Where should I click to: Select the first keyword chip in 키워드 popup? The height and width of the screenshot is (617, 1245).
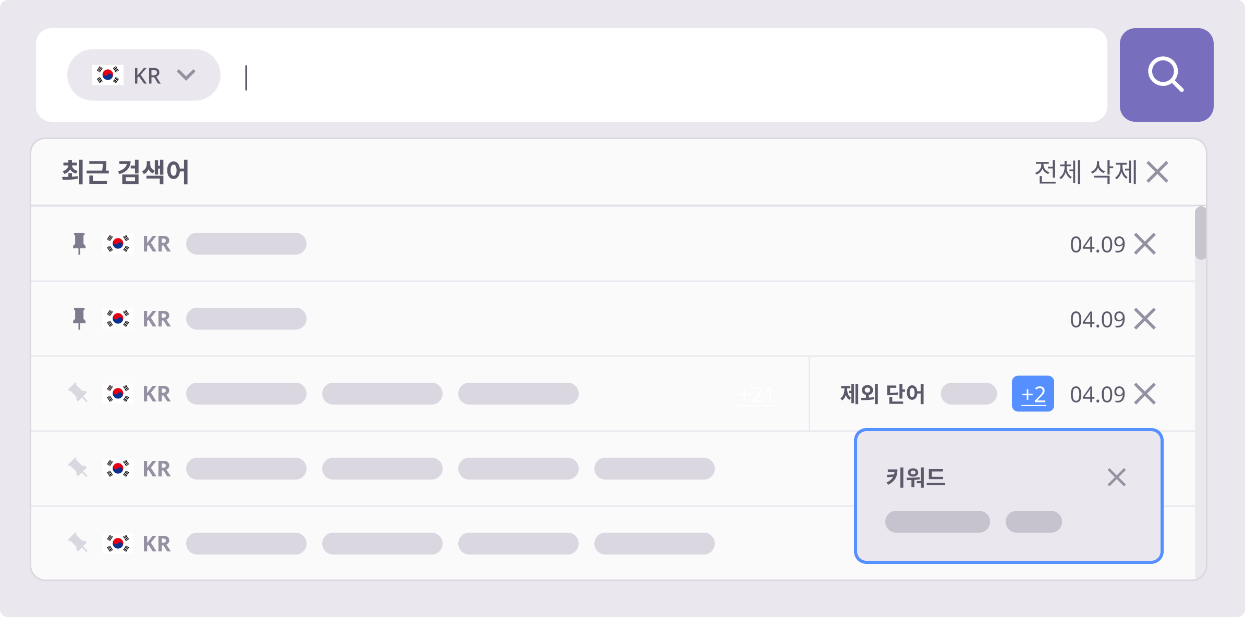(937, 522)
